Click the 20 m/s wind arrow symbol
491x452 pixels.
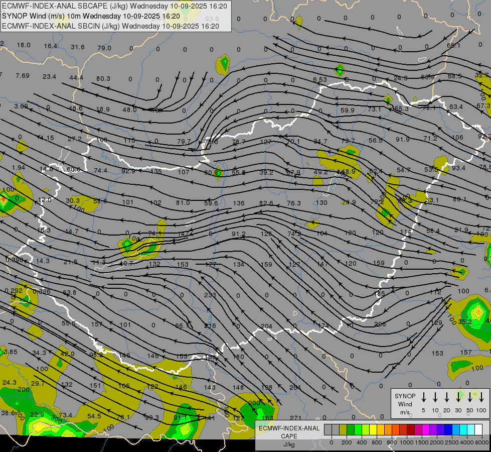pyautogui.click(x=446, y=397)
